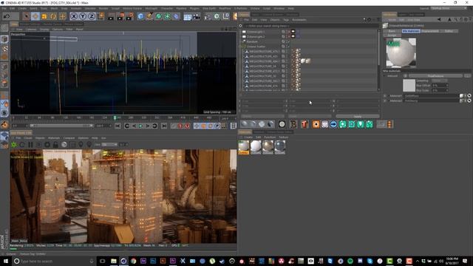This screenshot has width=473, height=266.
Task: Switch to the Displacement tab
Action: click(430, 31)
